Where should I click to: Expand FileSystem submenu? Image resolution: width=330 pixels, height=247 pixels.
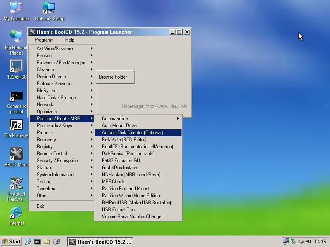(61, 91)
